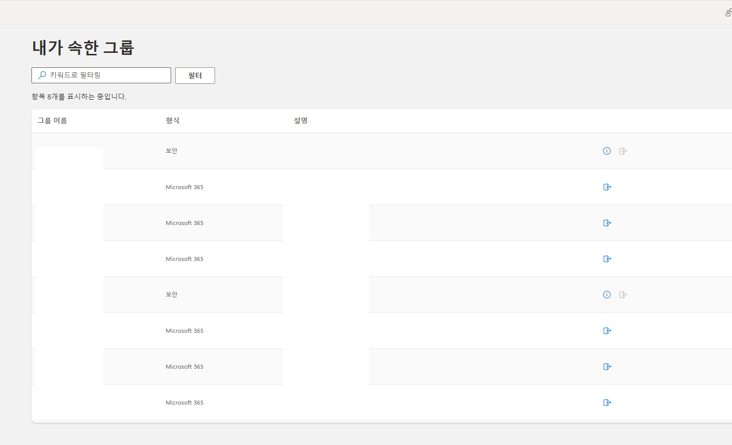
Task: Click leave icon for fifth Microsoft 365 group
Action: [607, 367]
